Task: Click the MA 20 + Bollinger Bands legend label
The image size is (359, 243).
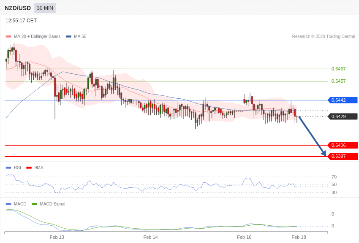Action: point(37,36)
